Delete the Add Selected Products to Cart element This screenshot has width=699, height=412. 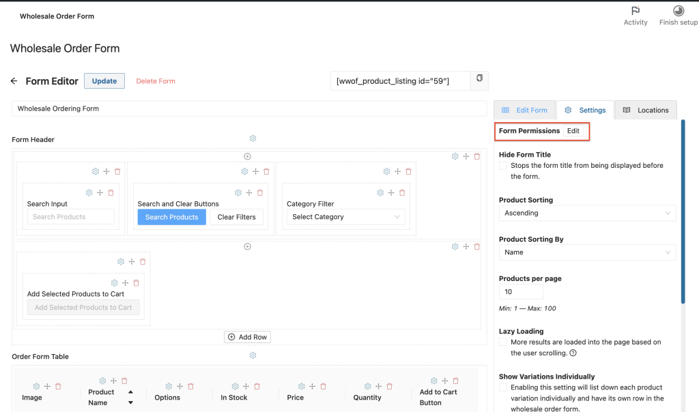coord(136,283)
